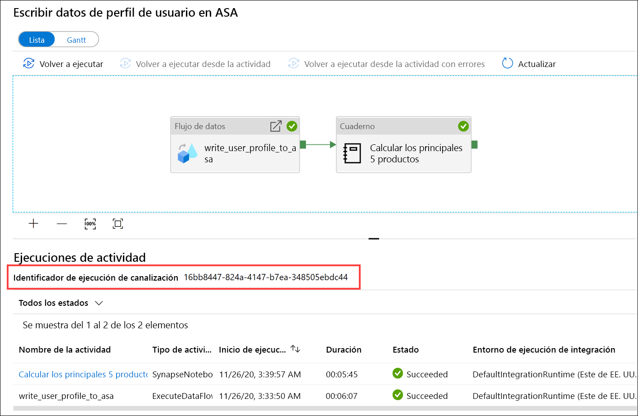Click Actualizar refresh button
638x416 pixels.
(529, 64)
